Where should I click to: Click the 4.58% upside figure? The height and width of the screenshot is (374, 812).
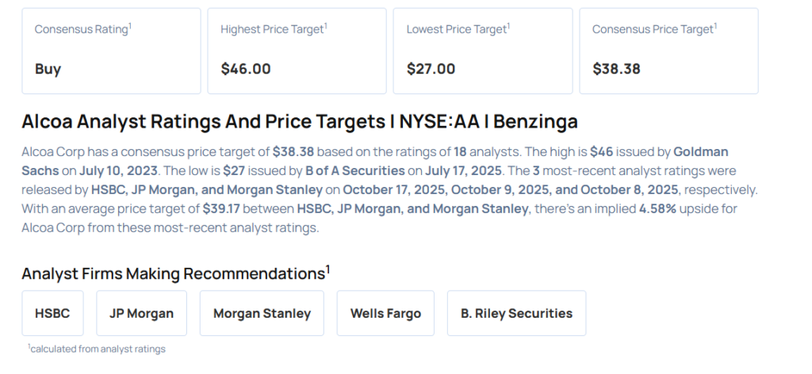tap(657, 208)
